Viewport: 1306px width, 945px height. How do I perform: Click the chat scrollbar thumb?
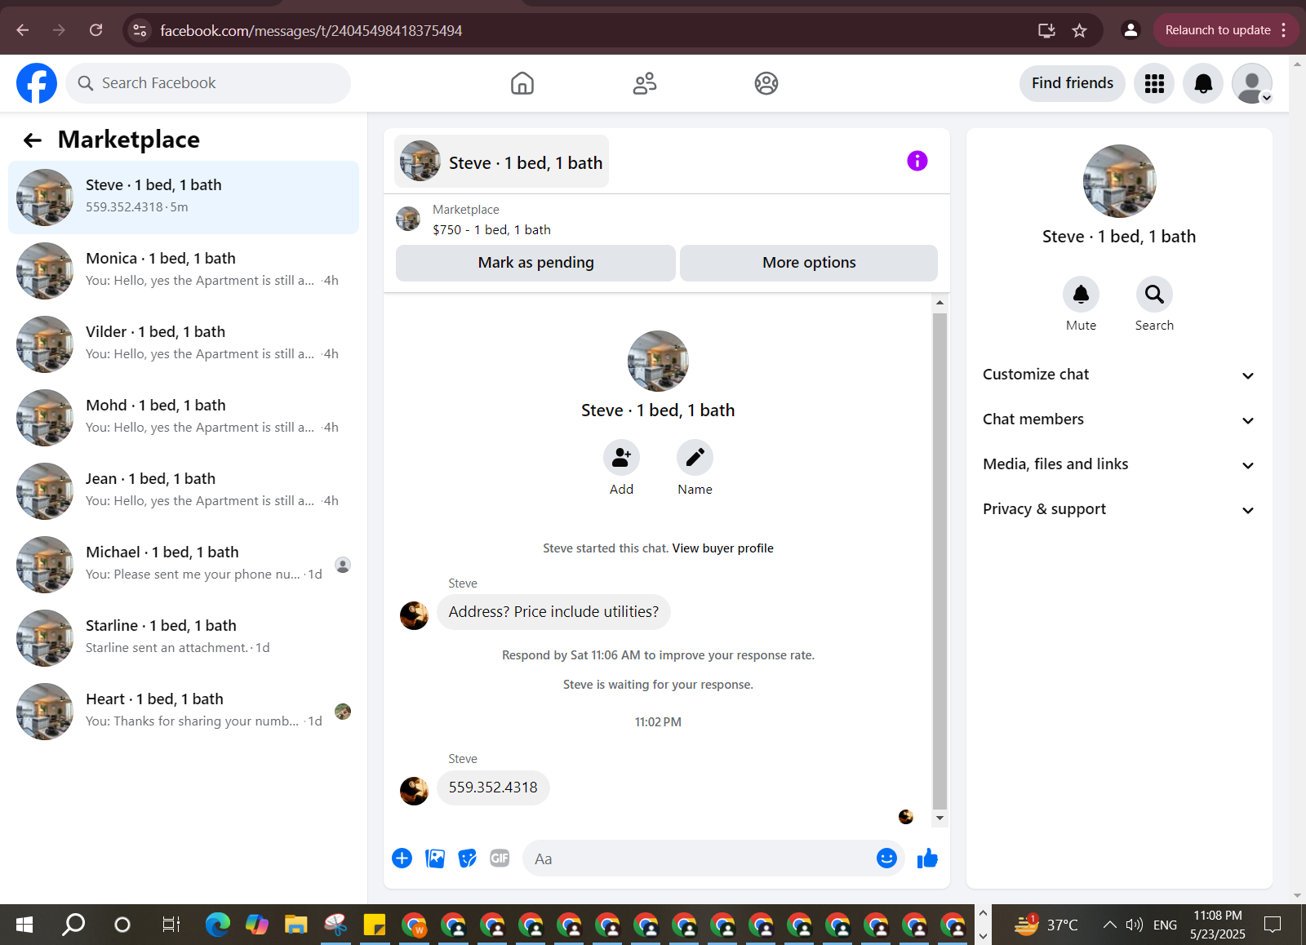click(x=940, y=560)
